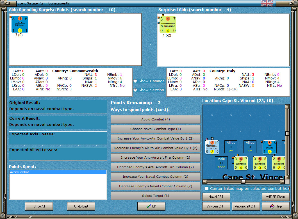Click Increase Your Naval Combat Column

point(156,176)
